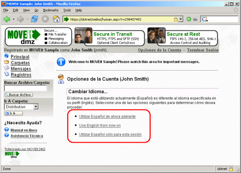Viewport: 241px width, 173px height.
Task: Click the Forward arrow button
Action: tap(21, 19)
